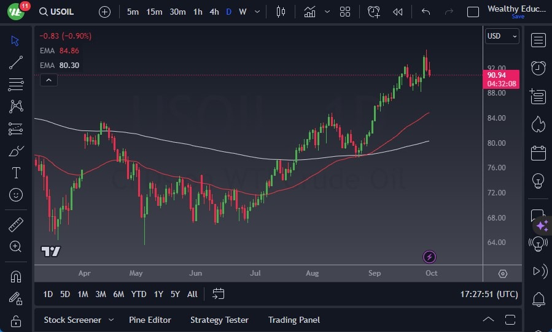This screenshot has width=552, height=332.
Task: Select the trend line drawing tool
Action: coord(16,62)
